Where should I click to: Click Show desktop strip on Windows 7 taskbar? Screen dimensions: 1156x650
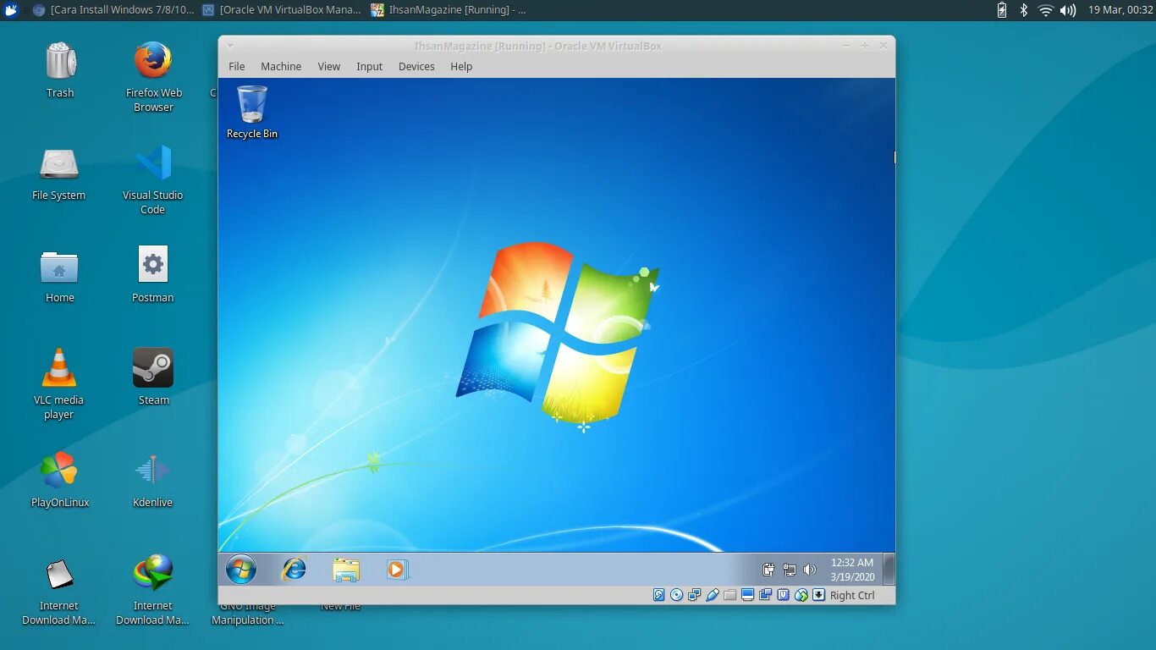pos(889,570)
